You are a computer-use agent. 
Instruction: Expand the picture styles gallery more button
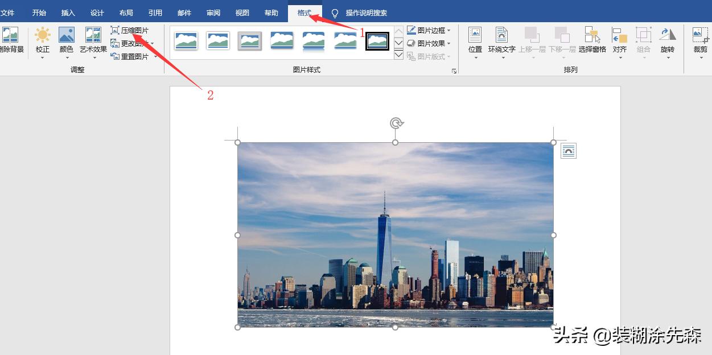(x=398, y=55)
